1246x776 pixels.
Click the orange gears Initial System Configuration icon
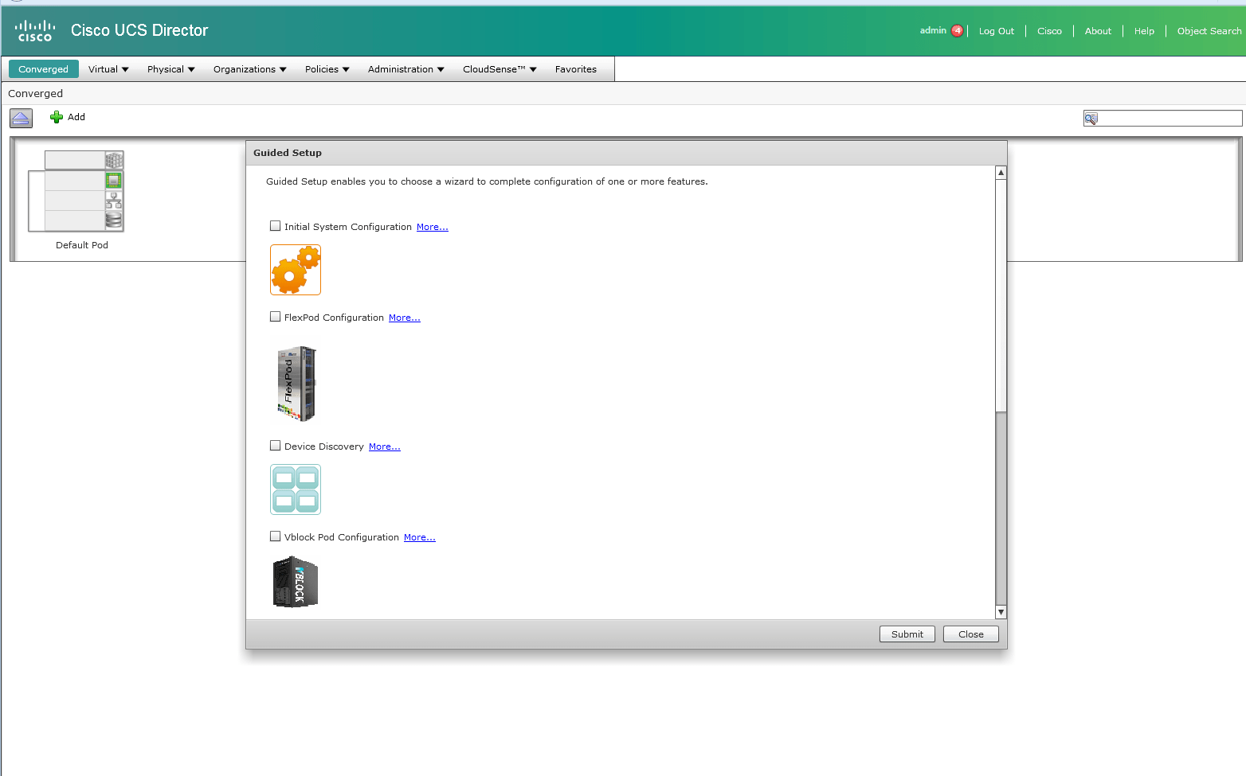(x=296, y=270)
